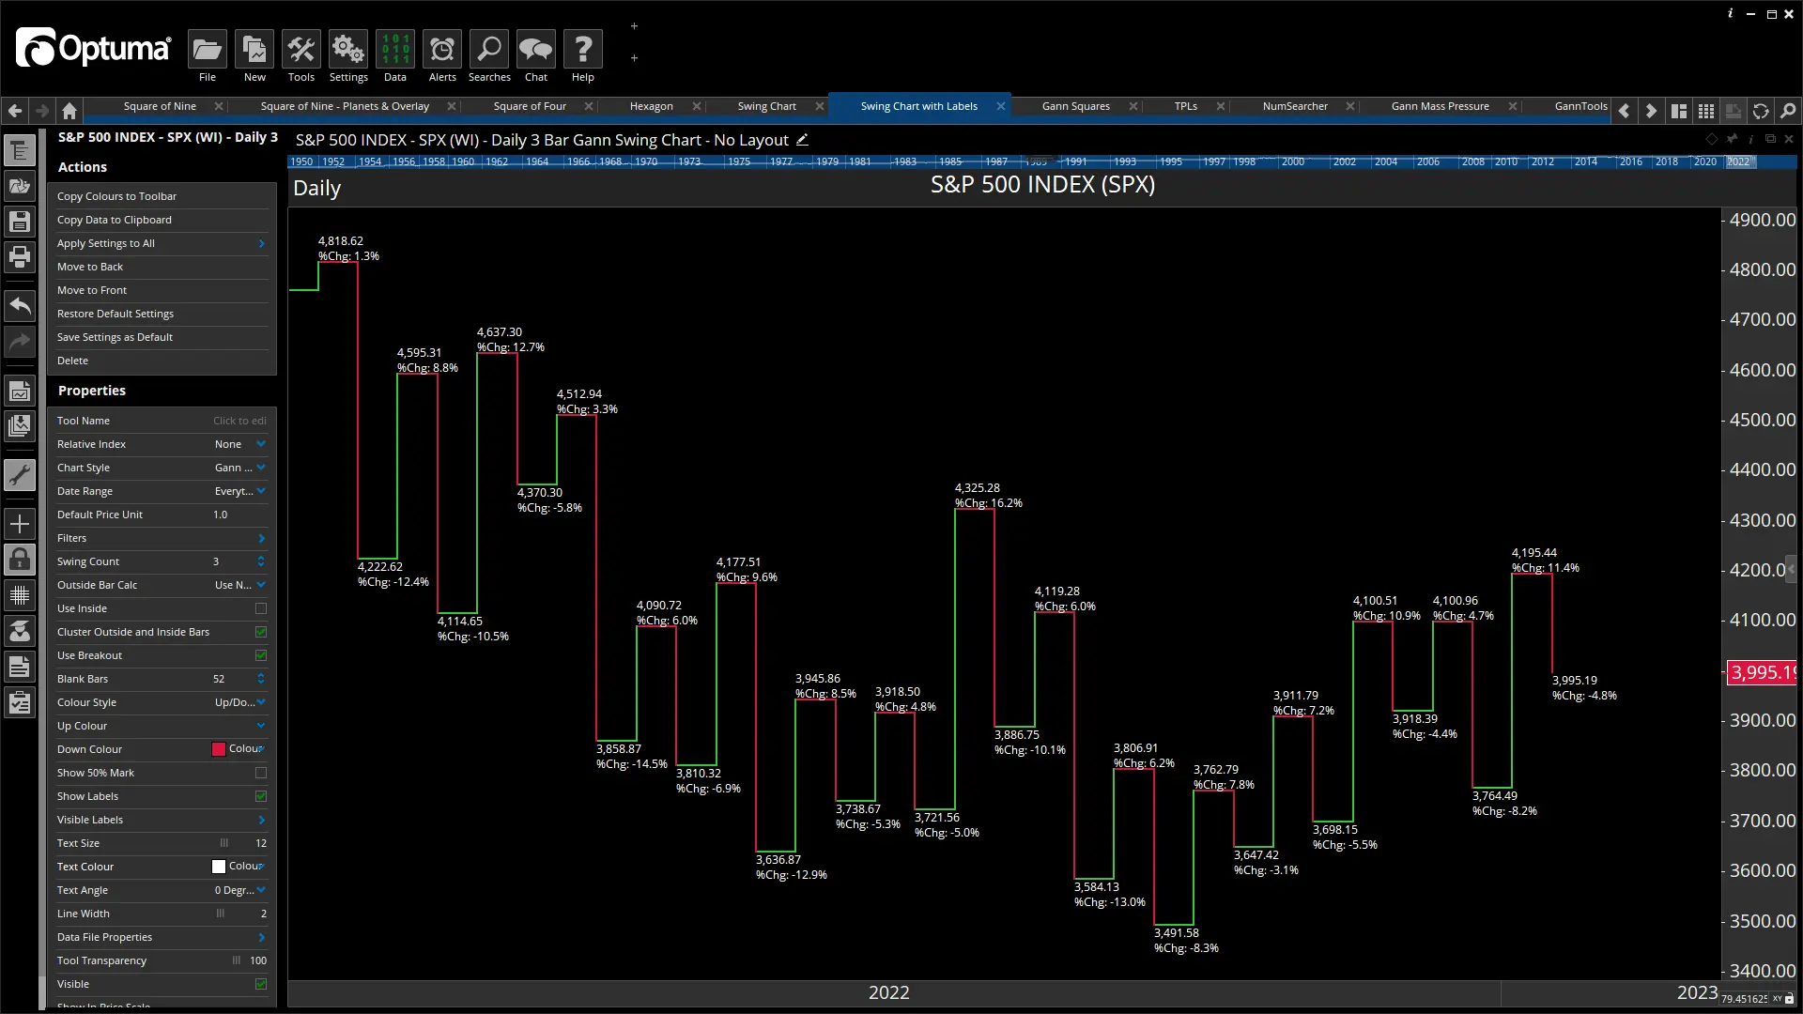
Task: Toggle the Show 50% Mark checkbox
Action: [261, 773]
